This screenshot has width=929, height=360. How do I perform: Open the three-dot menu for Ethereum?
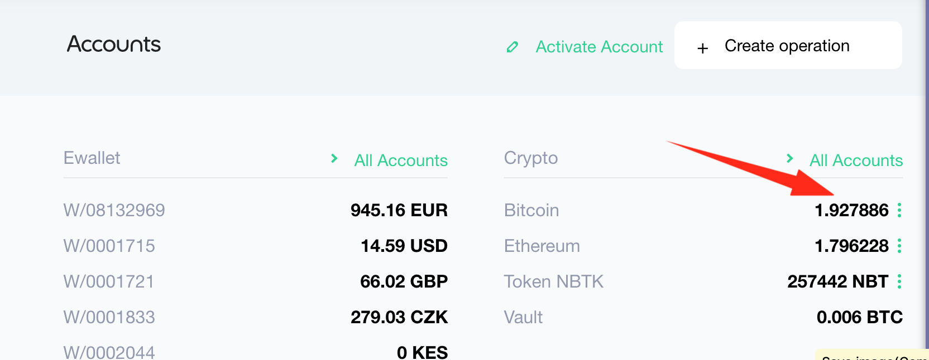899,246
